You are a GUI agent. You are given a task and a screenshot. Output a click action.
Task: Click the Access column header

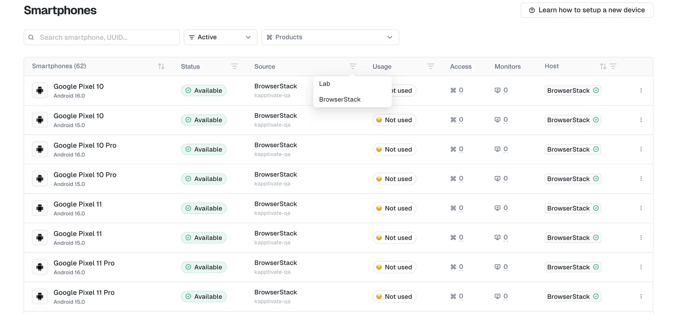(461, 66)
